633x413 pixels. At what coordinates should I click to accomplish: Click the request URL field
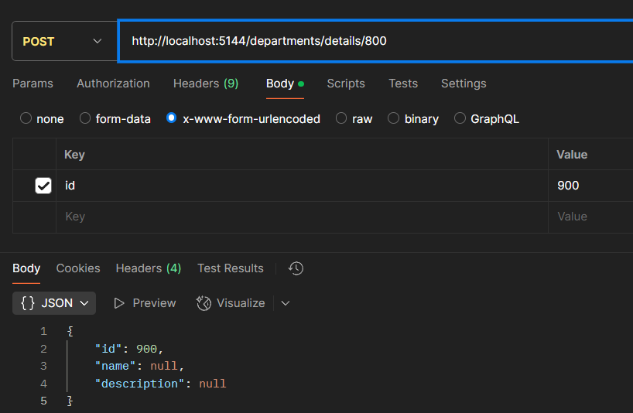[371, 41]
